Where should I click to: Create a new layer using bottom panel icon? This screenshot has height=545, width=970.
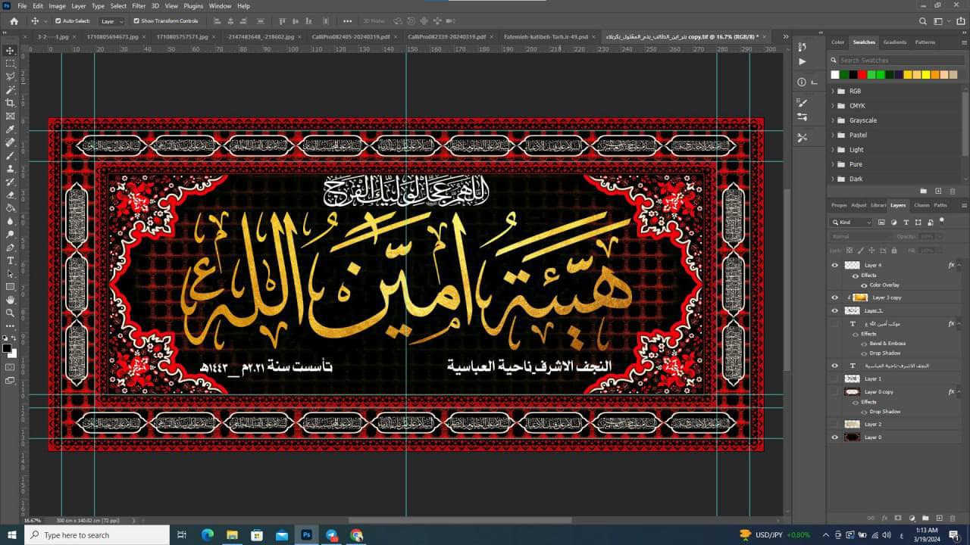[x=939, y=519]
